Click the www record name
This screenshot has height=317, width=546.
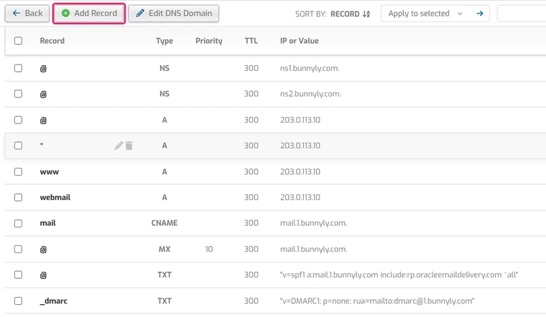(x=50, y=171)
